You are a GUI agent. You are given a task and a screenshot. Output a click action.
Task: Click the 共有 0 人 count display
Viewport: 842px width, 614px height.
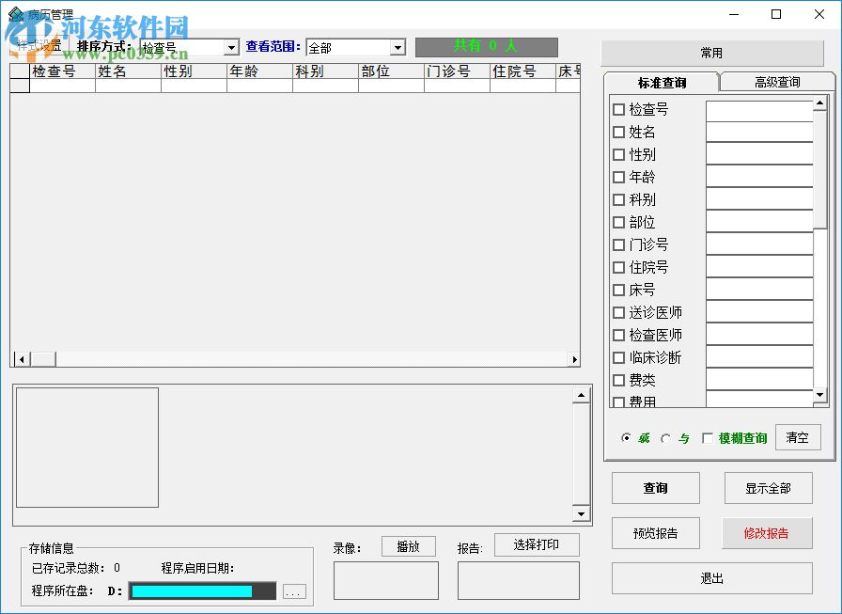pyautogui.click(x=487, y=47)
